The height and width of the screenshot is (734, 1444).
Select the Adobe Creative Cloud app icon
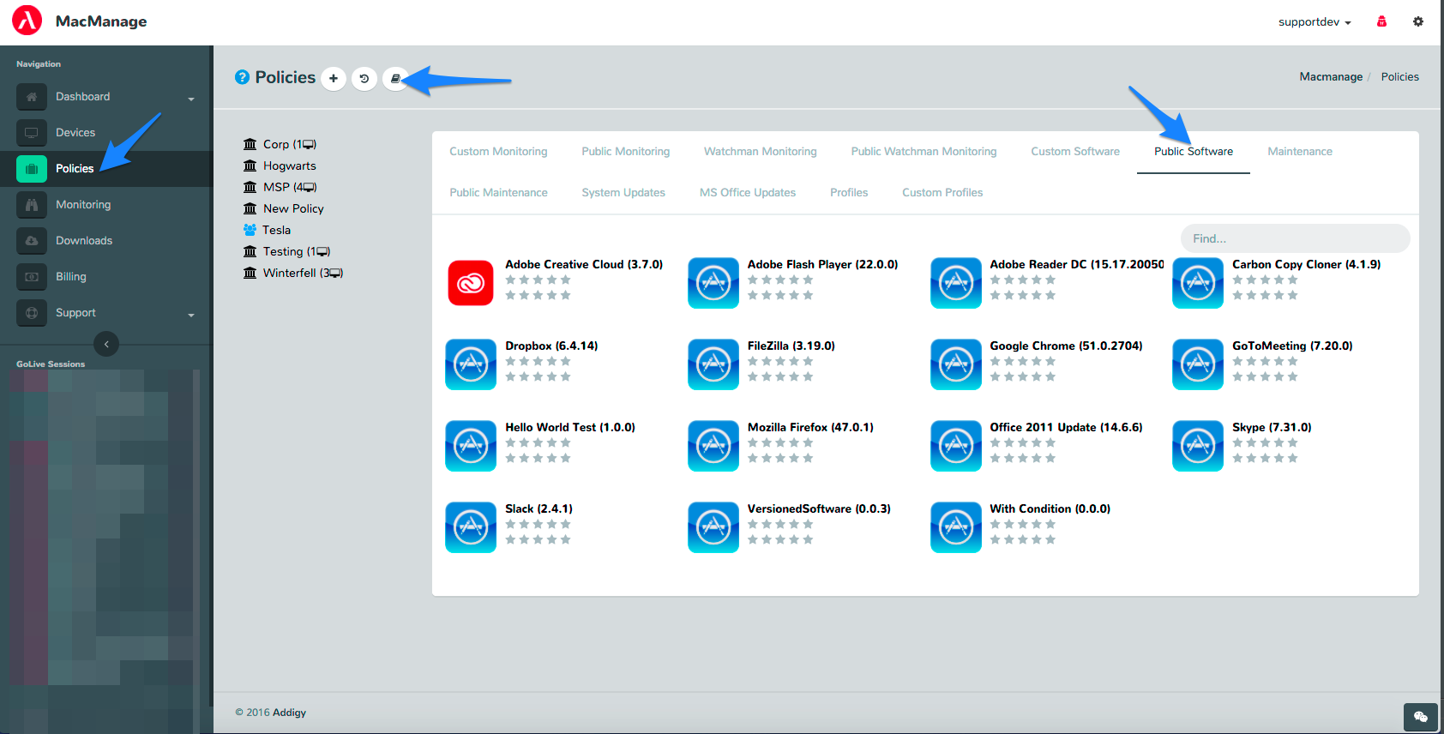471,283
